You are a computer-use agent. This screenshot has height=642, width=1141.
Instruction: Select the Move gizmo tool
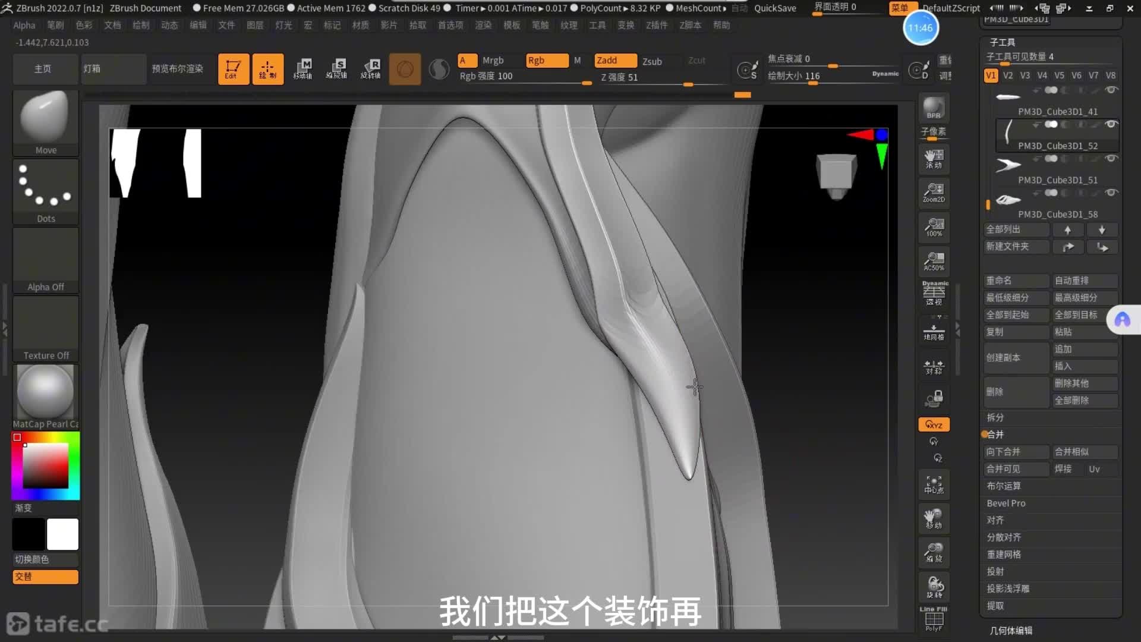point(302,69)
